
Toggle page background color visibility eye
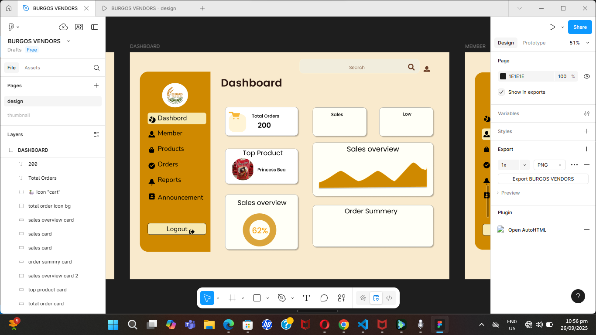pos(586,76)
